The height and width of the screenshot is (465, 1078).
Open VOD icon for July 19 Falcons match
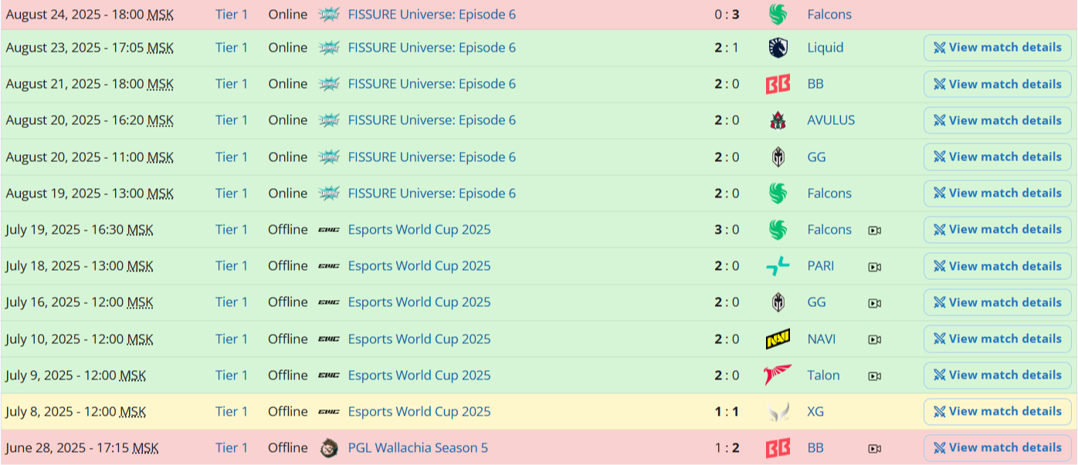click(x=874, y=230)
